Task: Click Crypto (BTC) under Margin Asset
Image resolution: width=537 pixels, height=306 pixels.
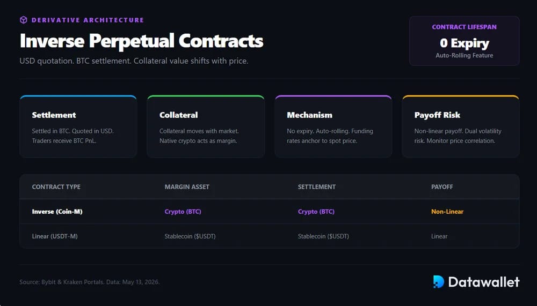Action: pos(183,212)
